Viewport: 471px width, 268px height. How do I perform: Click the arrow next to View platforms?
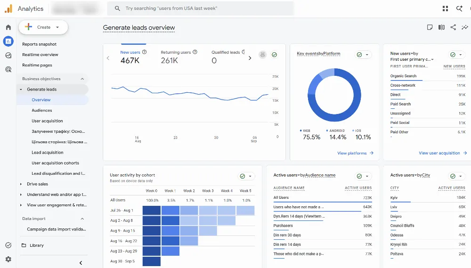[372, 153]
